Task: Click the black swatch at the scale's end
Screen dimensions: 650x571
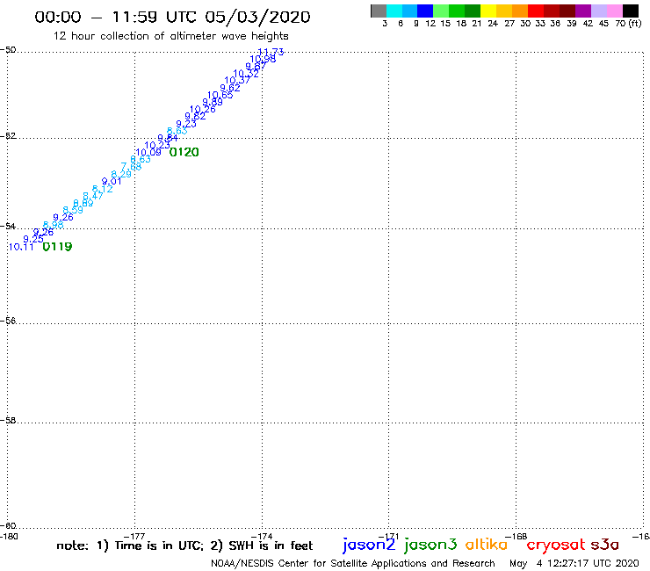Action: coord(631,11)
